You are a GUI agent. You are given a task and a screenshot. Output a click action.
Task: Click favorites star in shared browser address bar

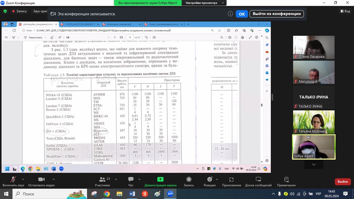(220, 31)
